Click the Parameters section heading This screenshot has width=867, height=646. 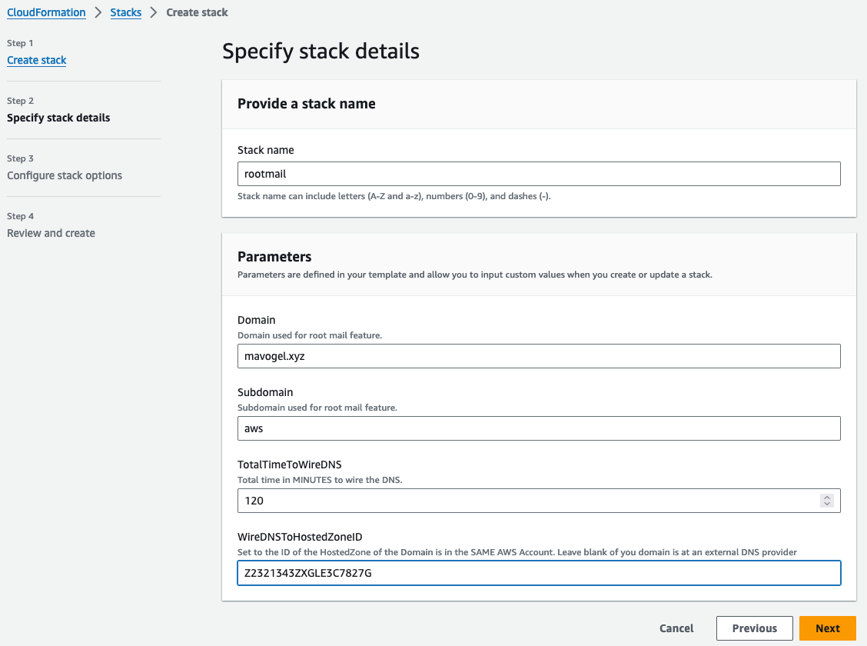tap(274, 256)
